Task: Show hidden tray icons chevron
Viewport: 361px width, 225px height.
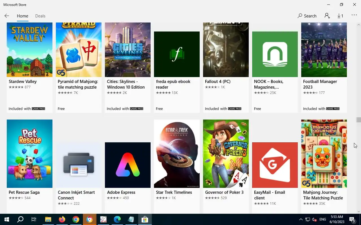Action: 301,219
